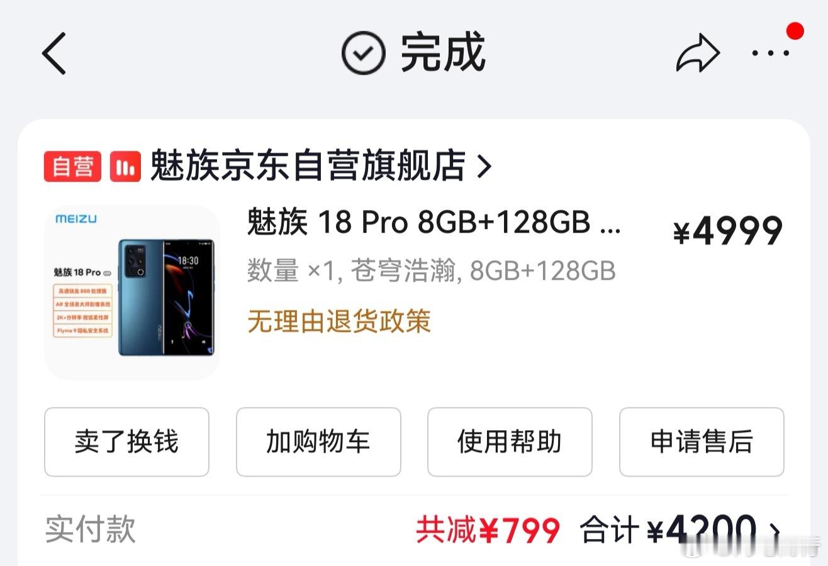Click the red notification dot
This screenshot has width=828, height=566.
795,31
